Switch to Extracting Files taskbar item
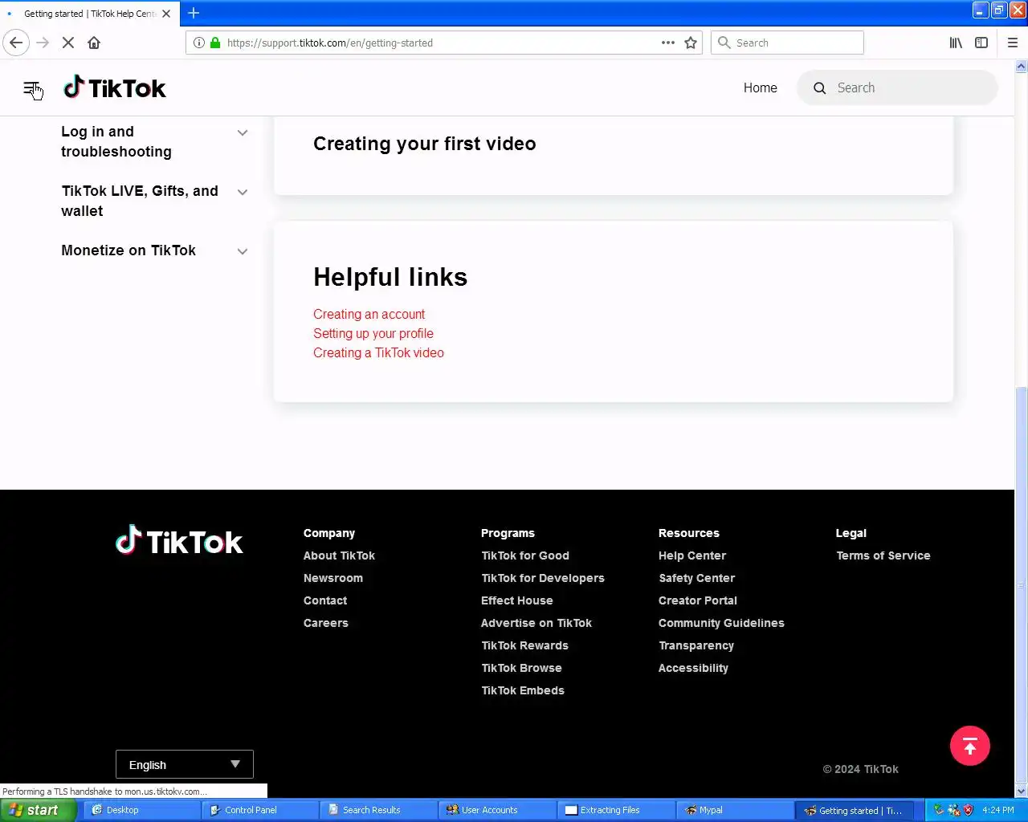The width and height of the screenshot is (1028, 822). (x=615, y=810)
